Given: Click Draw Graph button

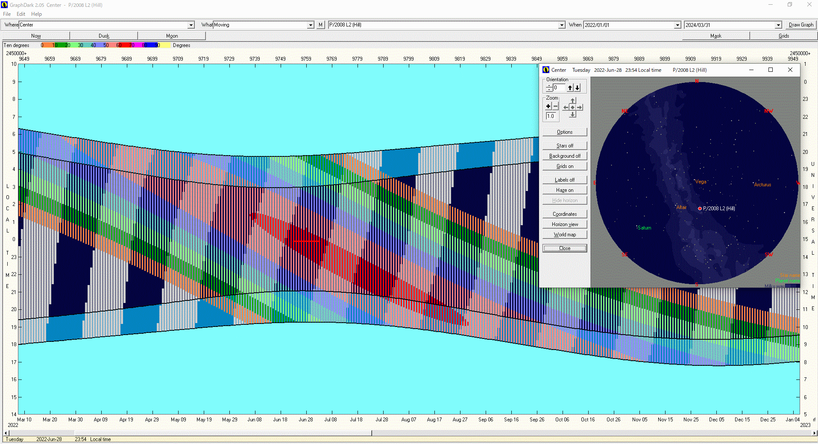Looking at the screenshot, I should click(x=801, y=25).
